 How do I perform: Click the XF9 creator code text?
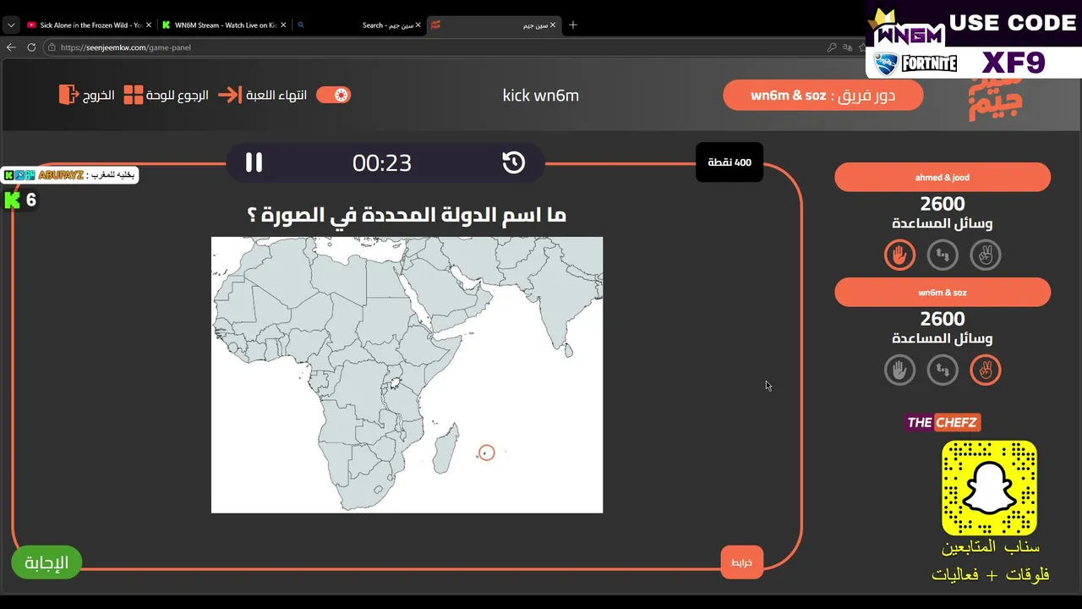pyautogui.click(x=1014, y=63)
